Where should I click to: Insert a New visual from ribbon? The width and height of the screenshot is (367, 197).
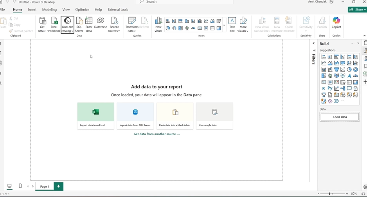pyautogui.click(x=158, y=25)
